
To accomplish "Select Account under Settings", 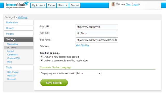I will 19,48.
